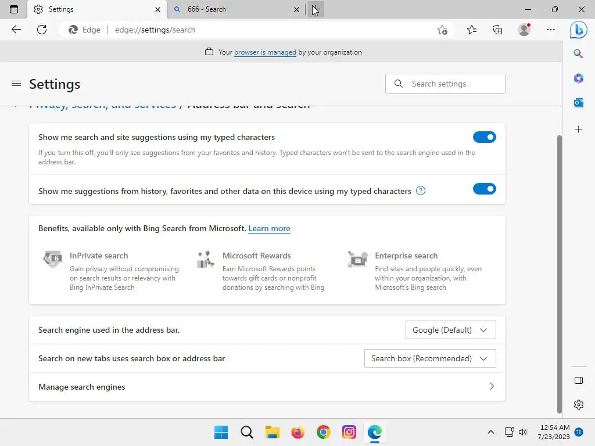This screenshot has height=446, width=595.
Task: Open Instagram from taskbar
Action: pos(349,432)
